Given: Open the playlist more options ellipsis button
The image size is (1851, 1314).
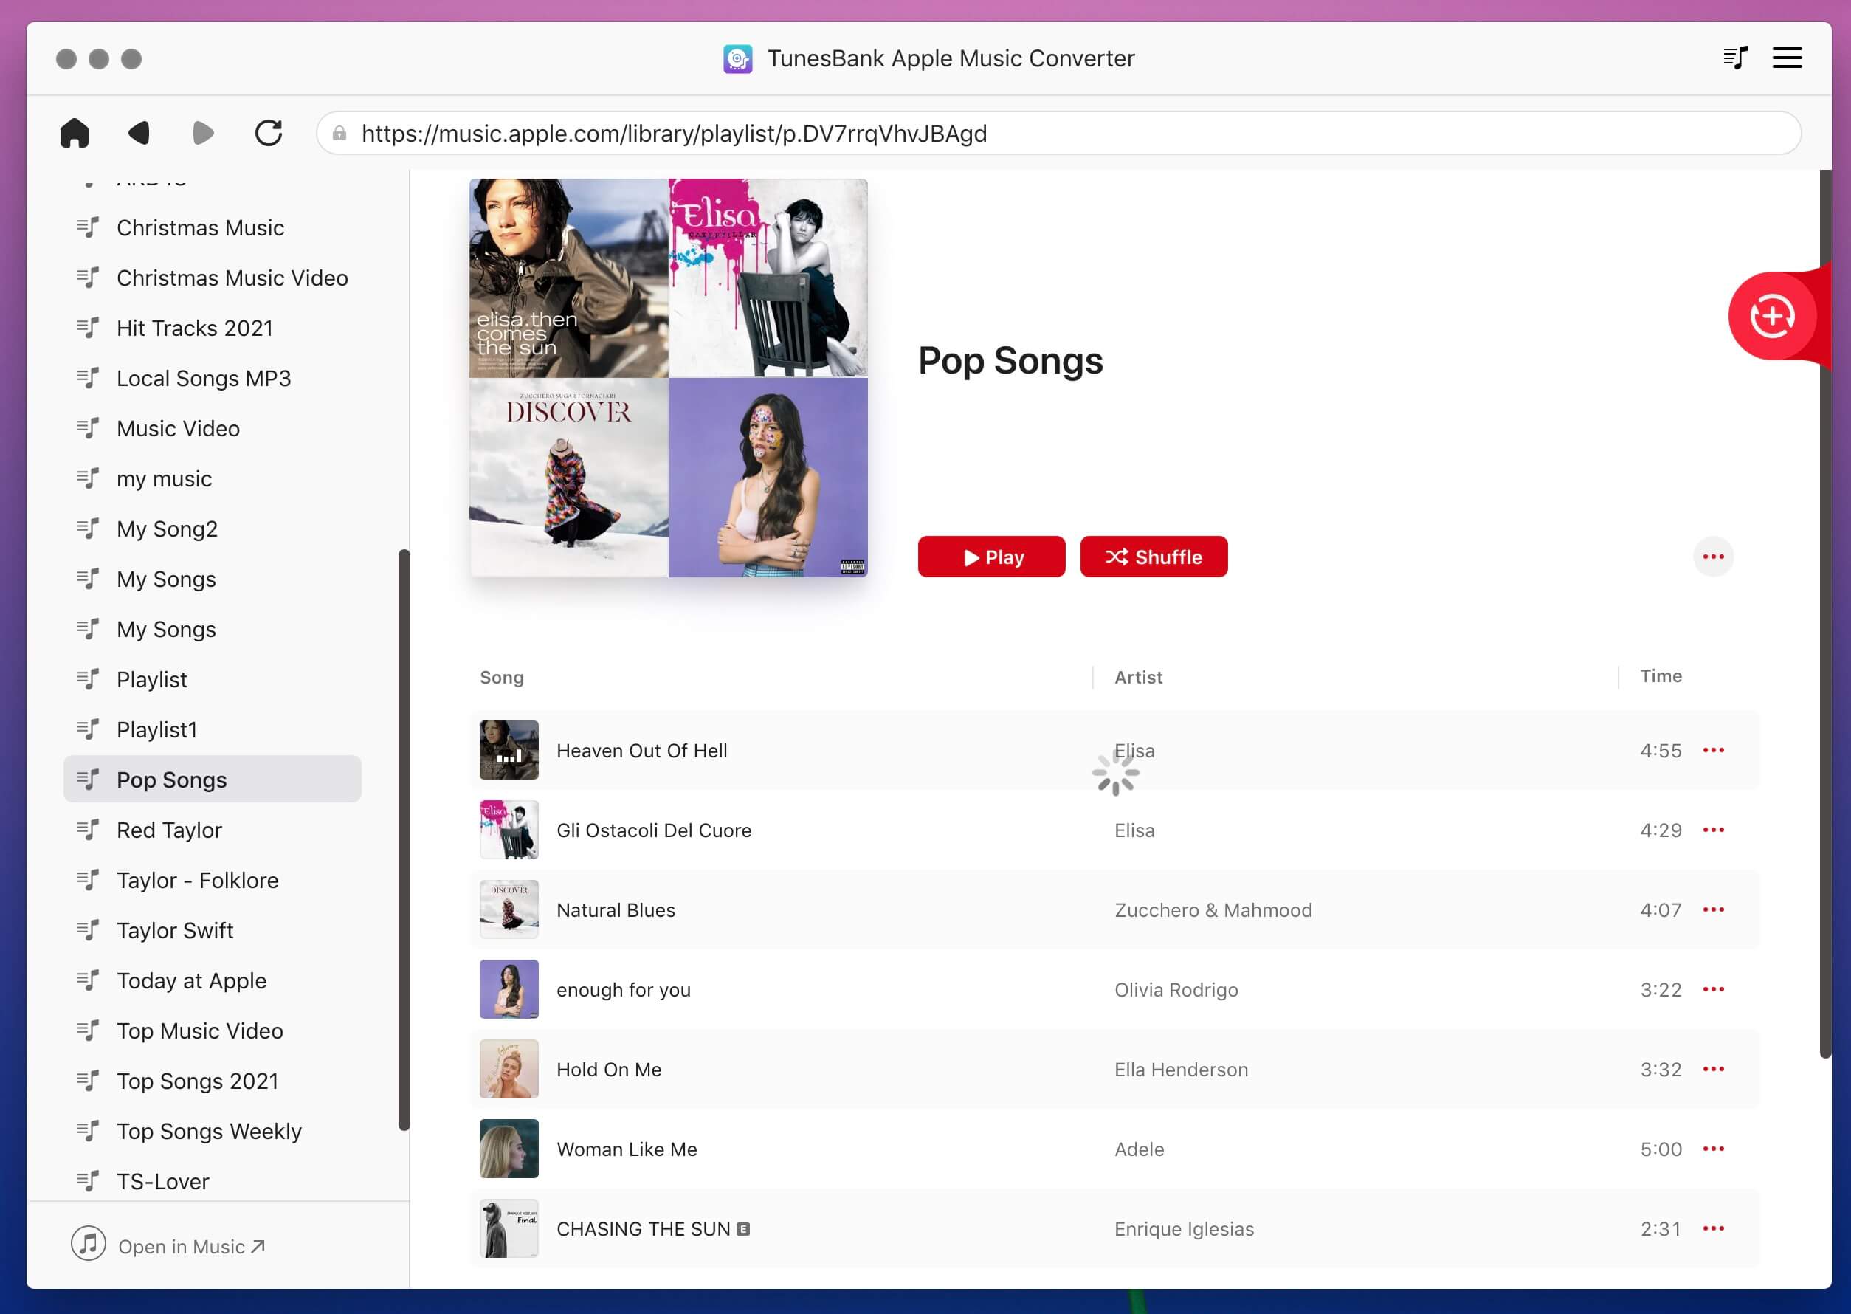Looking at the screenshot, I should coord(1713,557).
